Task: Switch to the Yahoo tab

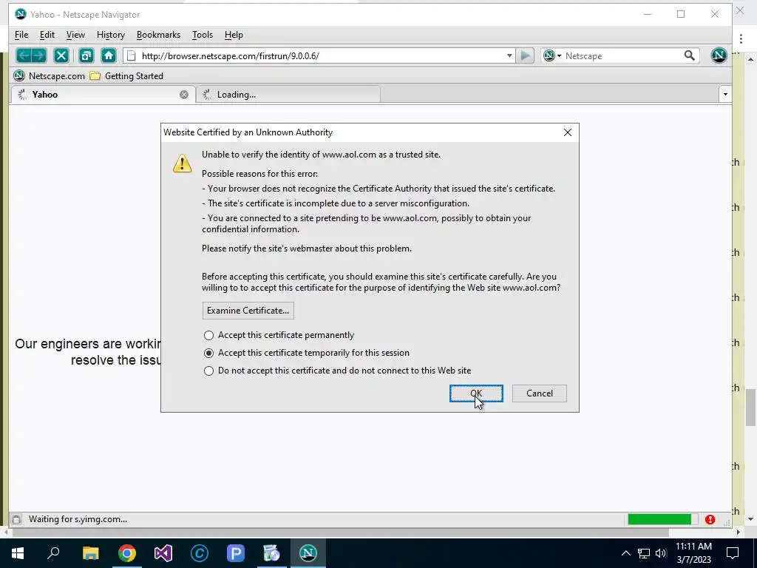Action: (x=102, y=95)
